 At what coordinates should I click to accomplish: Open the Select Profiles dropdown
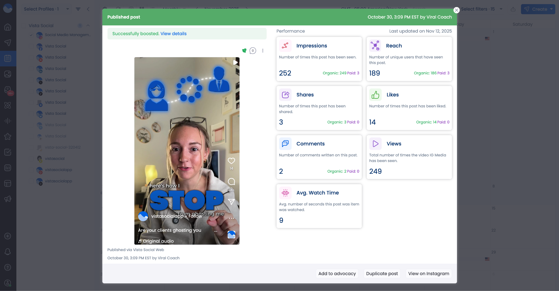pyautogui.click(x=46, y=9)
